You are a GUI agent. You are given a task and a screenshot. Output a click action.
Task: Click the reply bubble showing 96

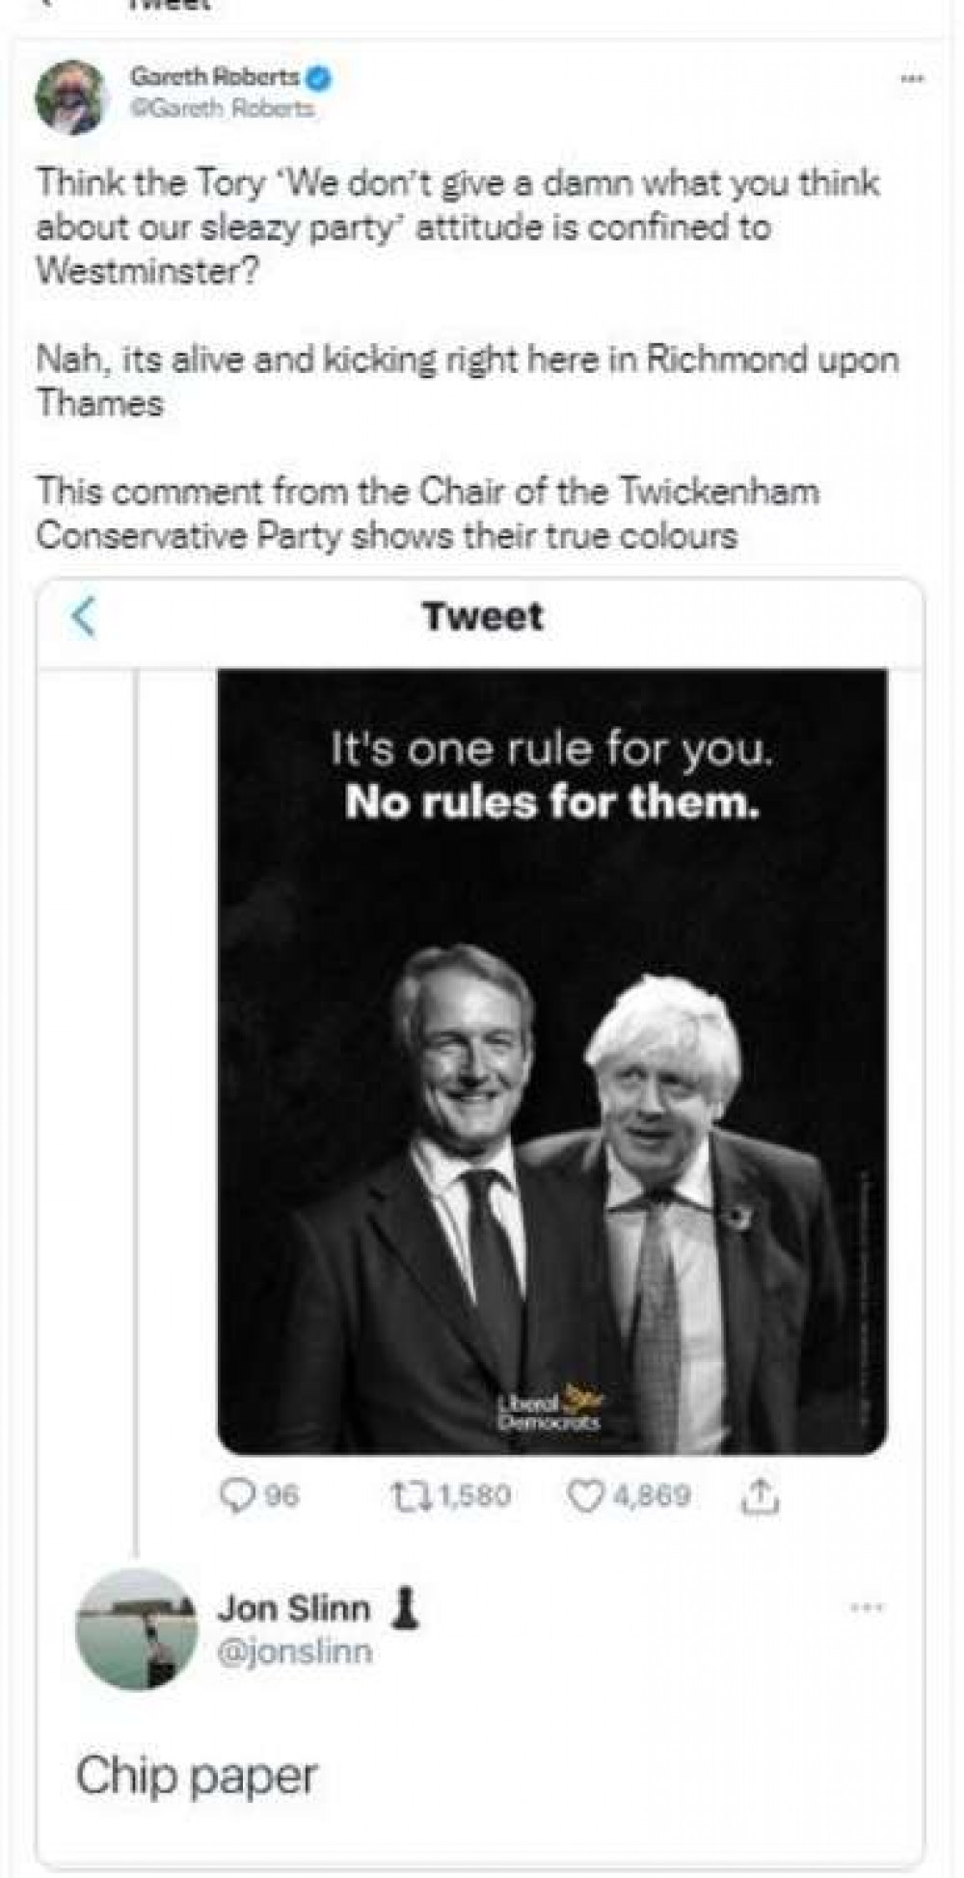pyautogui.click(x=259, y=1495)
